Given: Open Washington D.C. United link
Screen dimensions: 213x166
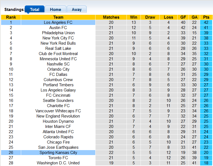Looking at the screenshot, I should (58, 163).
